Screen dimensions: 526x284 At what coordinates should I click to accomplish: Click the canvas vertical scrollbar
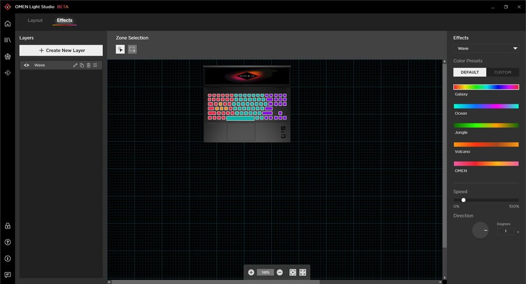click(445, 156)
